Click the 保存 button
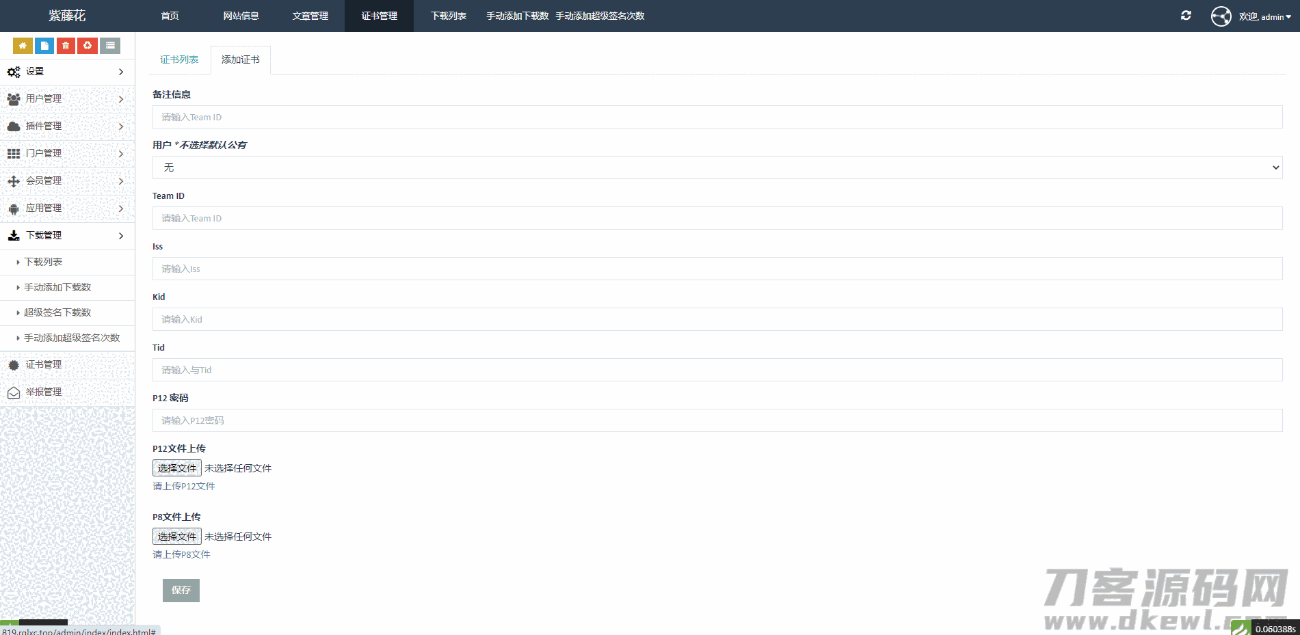Image resolution: width=1300 pixels, height=635 pixels. pyautogui.click(x=181, y=591)
